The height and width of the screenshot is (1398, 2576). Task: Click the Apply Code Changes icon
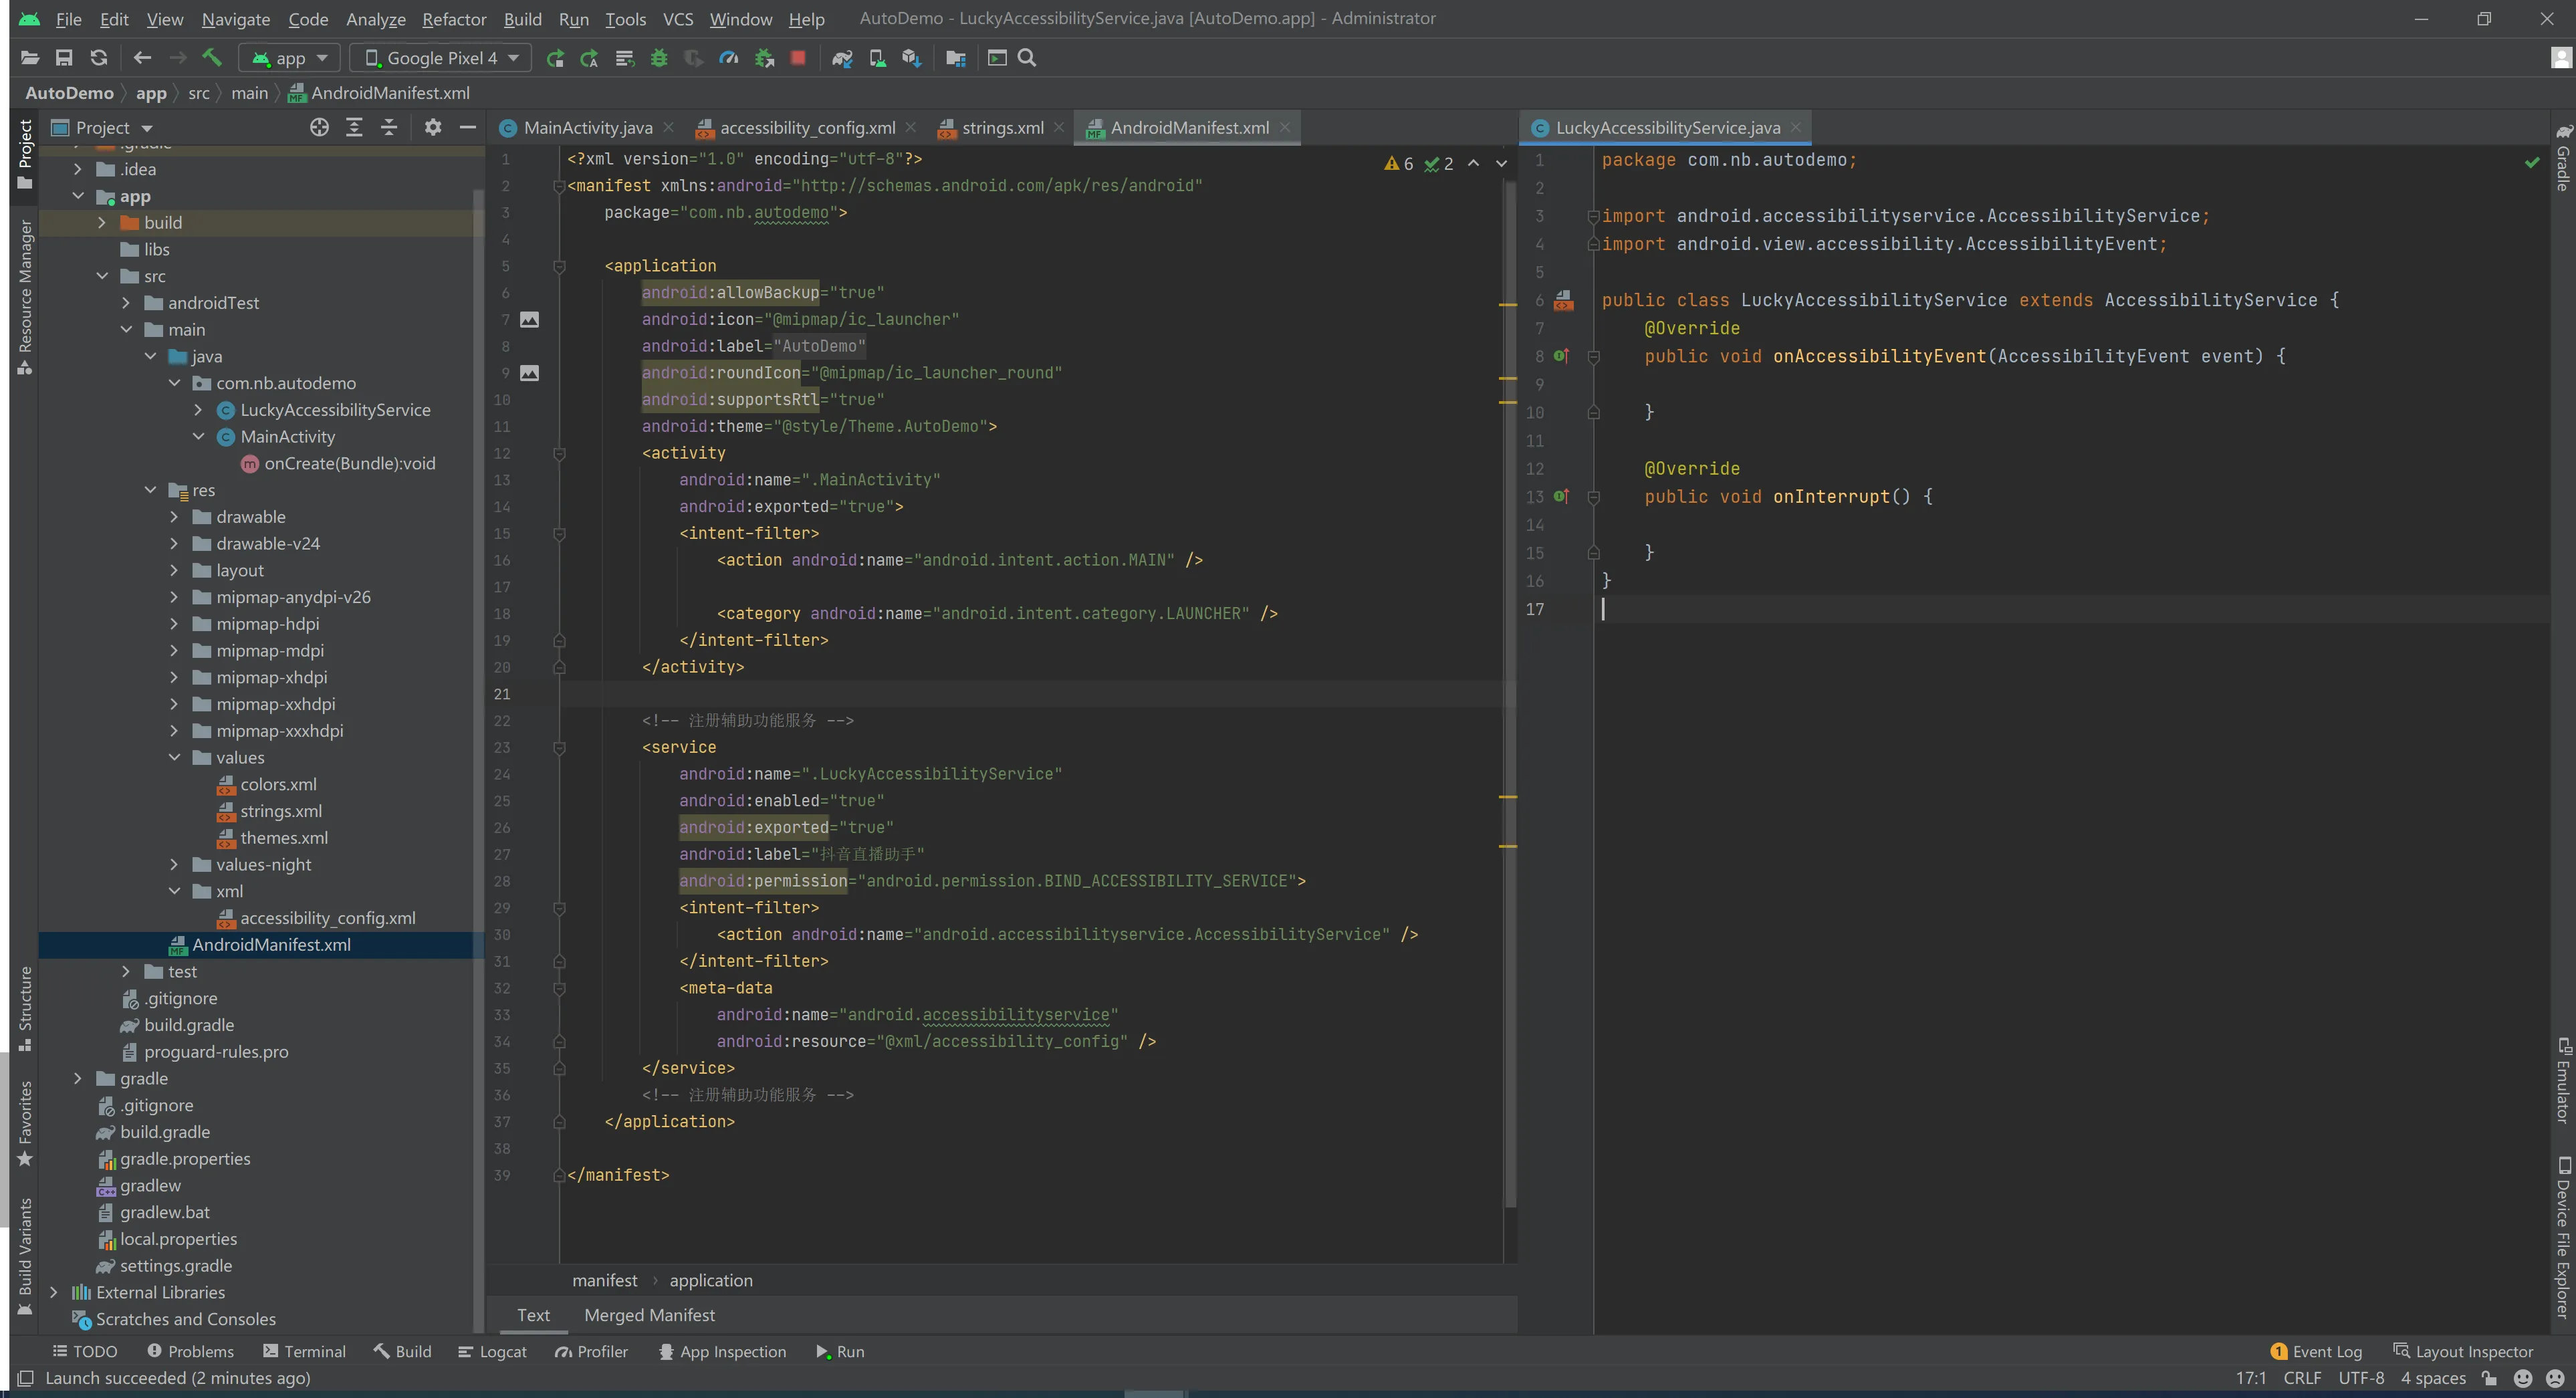(x=624, y=58)
